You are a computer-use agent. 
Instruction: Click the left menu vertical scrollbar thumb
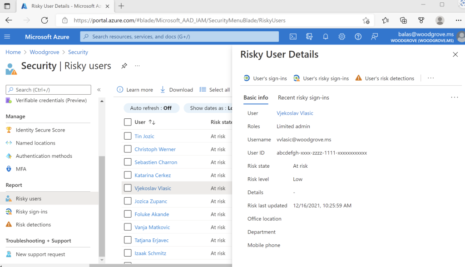click(x=102, y=206)
